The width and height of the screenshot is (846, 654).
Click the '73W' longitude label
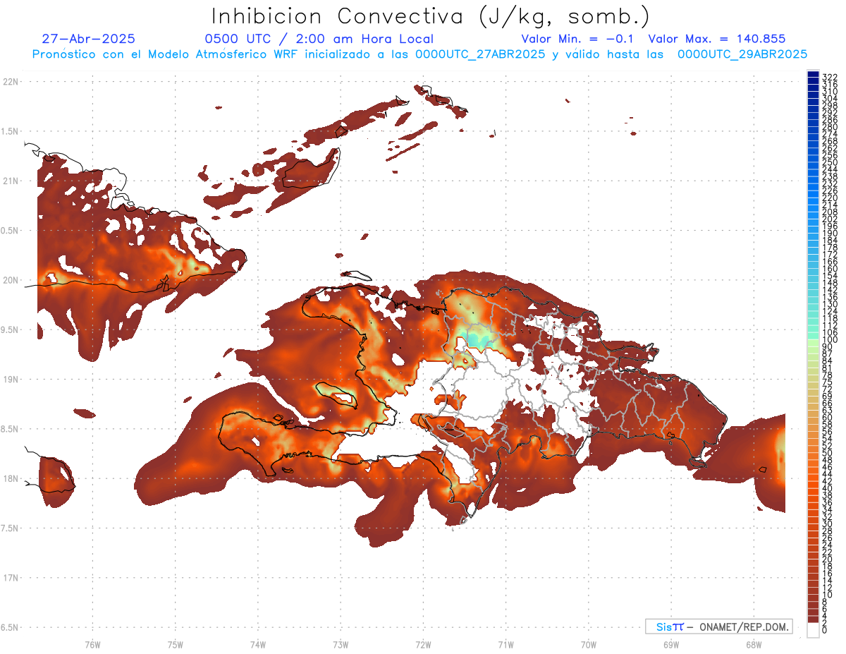[x=341, y=644]
